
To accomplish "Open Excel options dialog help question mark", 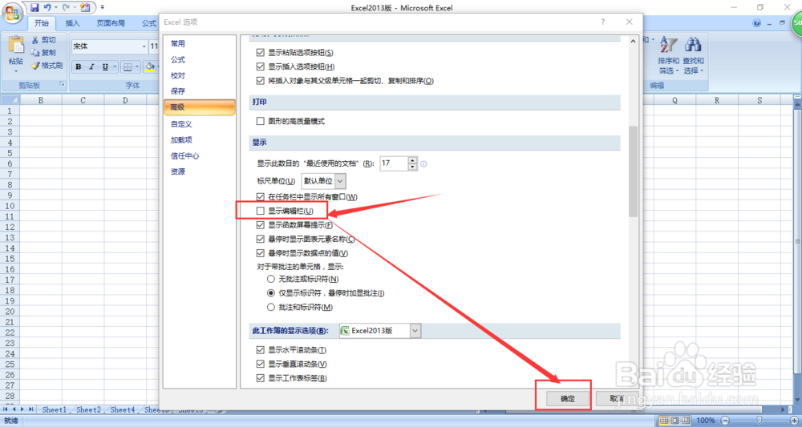I will coord(603,22).
